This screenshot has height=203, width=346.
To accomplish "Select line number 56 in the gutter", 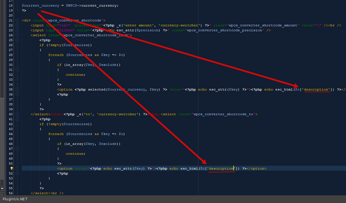I will tap(10, 193).
